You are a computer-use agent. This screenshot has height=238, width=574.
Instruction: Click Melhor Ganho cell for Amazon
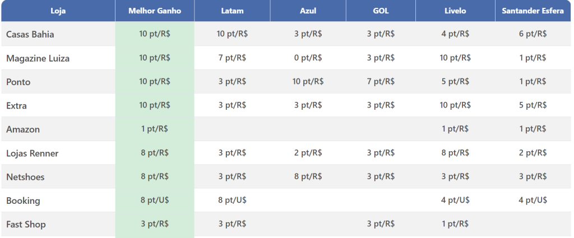tap(155, 129)
